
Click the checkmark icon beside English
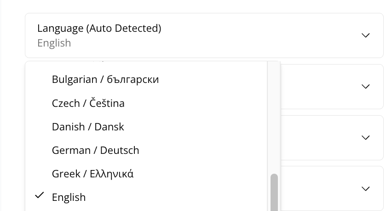[40, 195]
